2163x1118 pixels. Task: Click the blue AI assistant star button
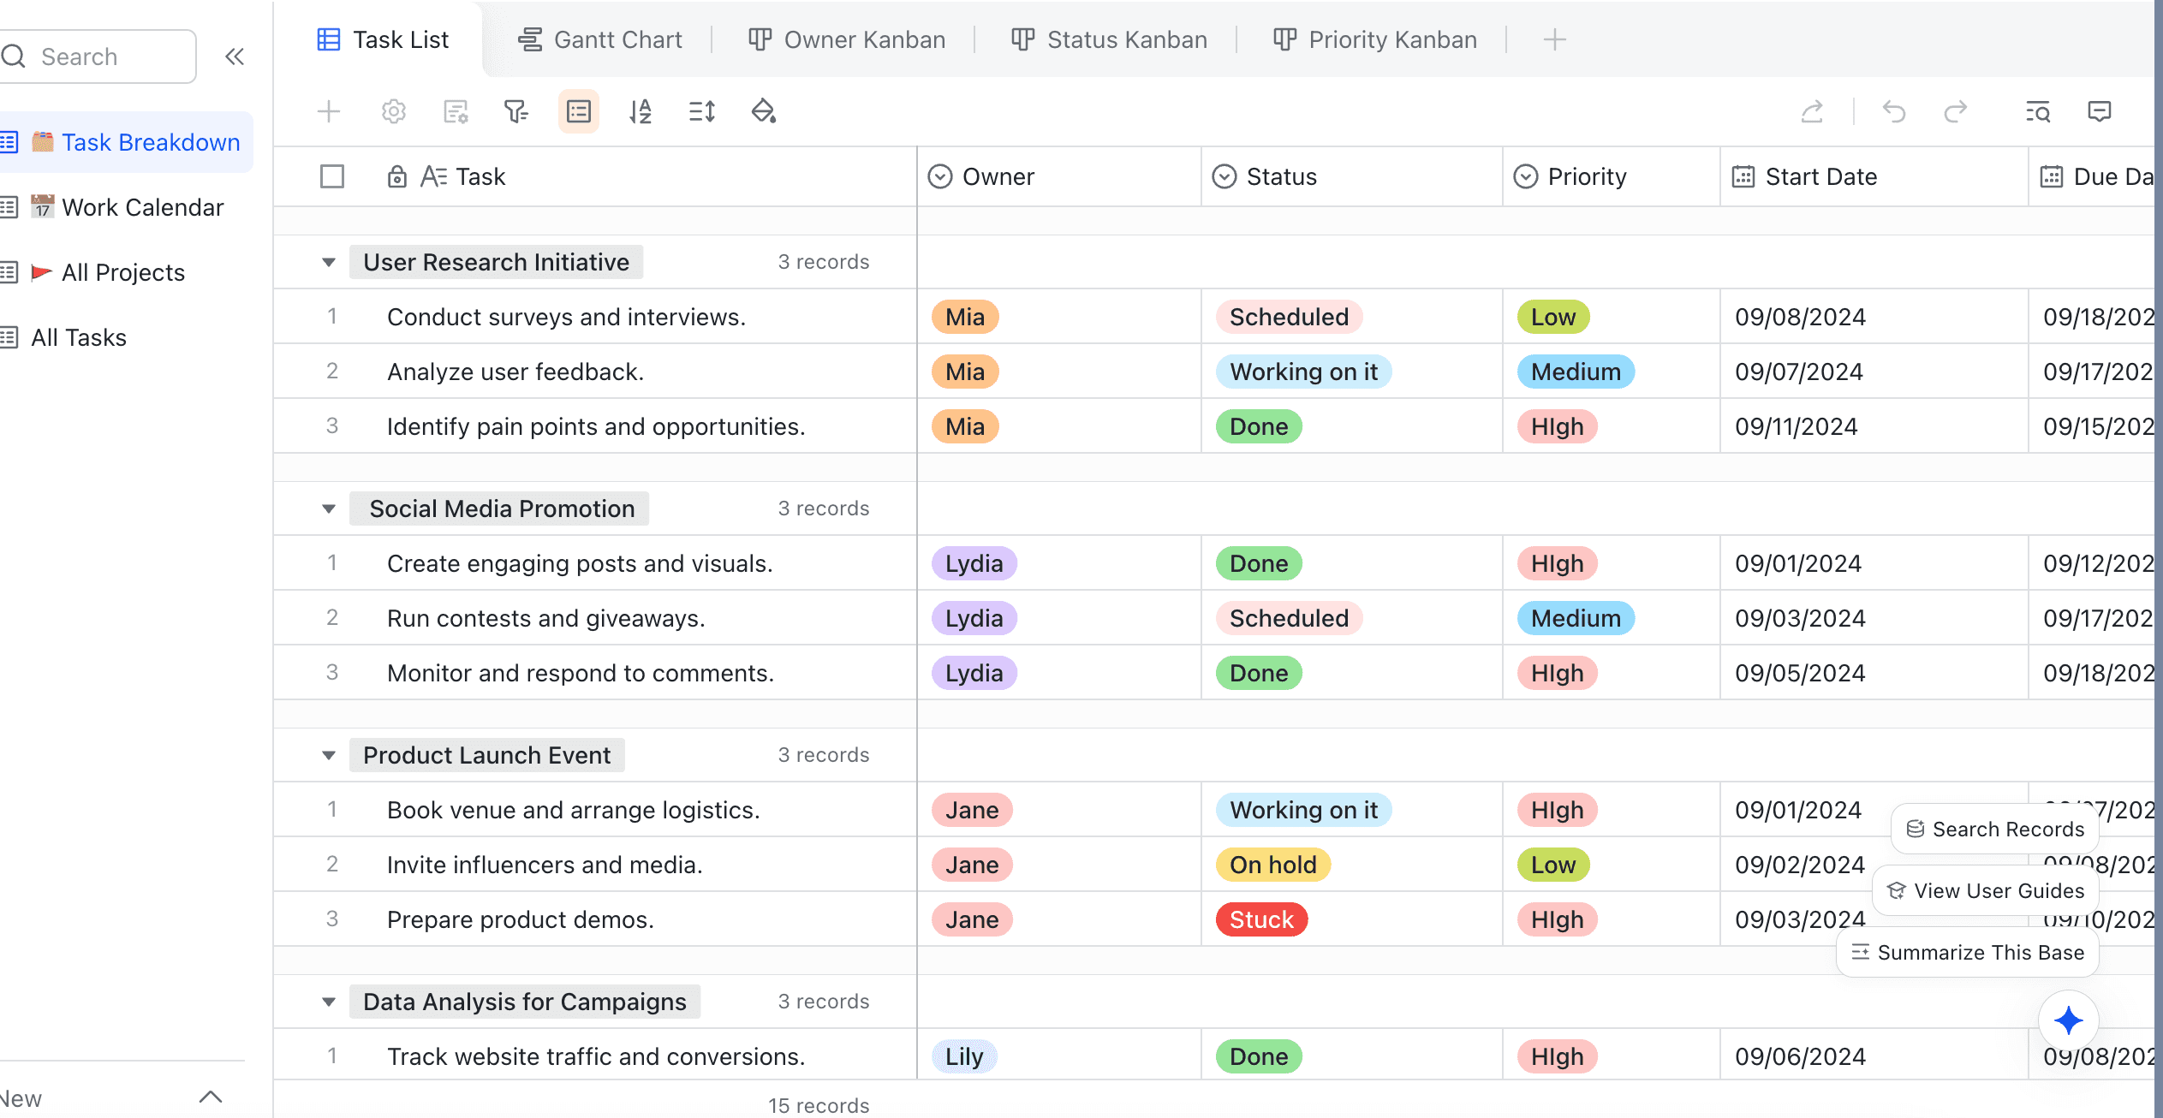tap(2068, 1020)
